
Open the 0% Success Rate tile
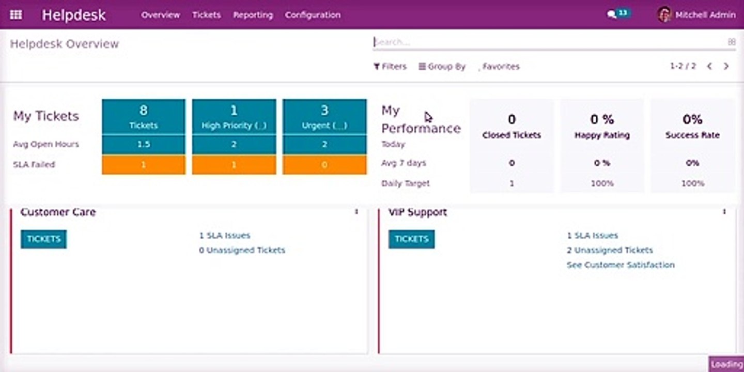(692, 126)
